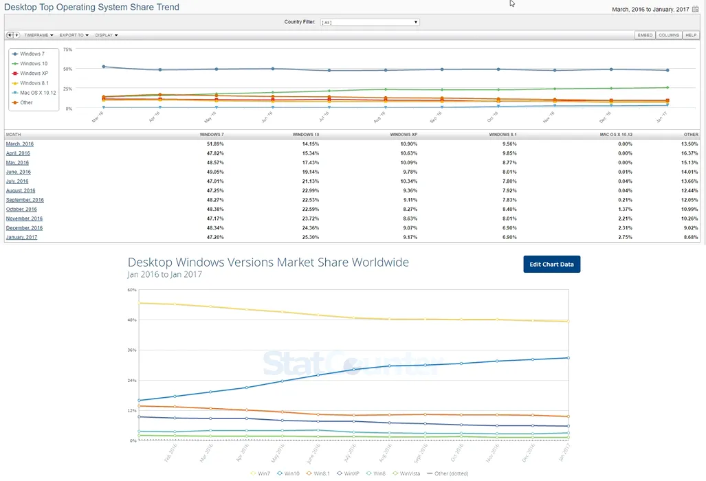Sort by the OTHER column header
Image resolution: width=706 pixels, height=481 pixels.
pos(691,135)
